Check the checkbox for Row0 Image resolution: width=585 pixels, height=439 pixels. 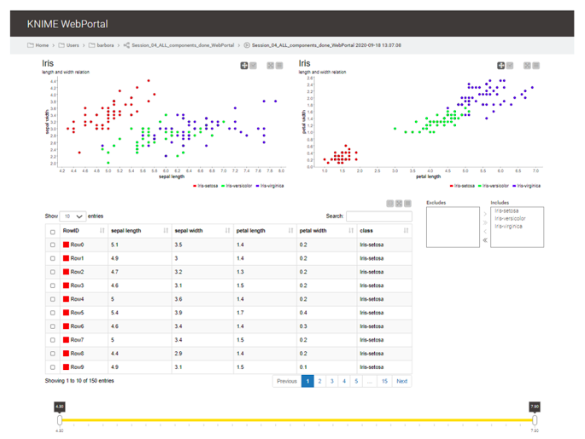pos(53,245)
